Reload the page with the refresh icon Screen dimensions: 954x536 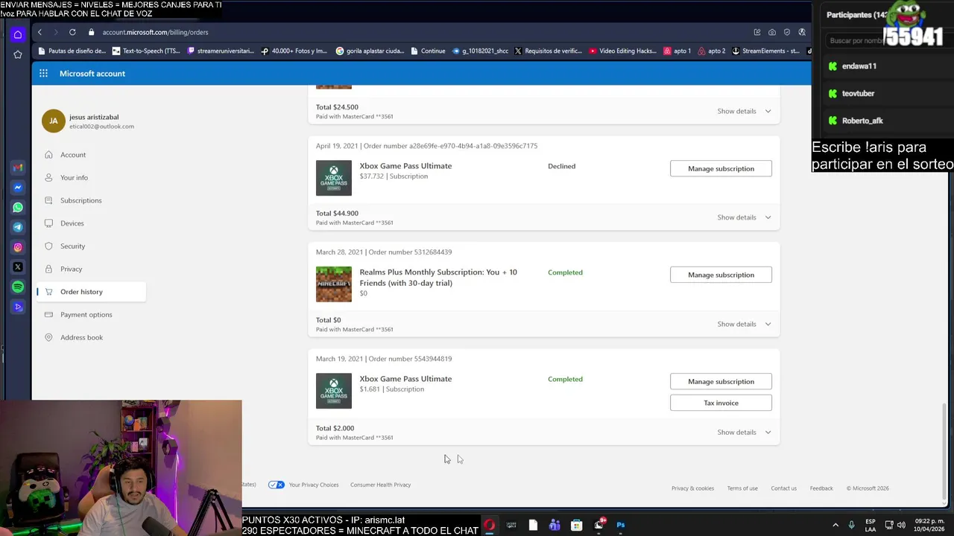coord(72,32)
